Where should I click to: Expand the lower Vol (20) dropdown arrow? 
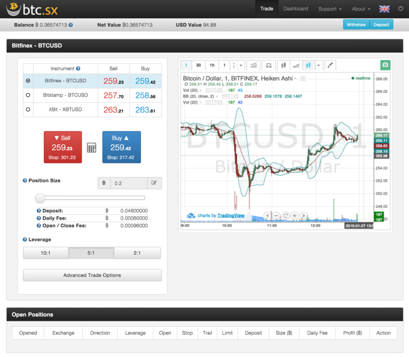tap(201, 102)
